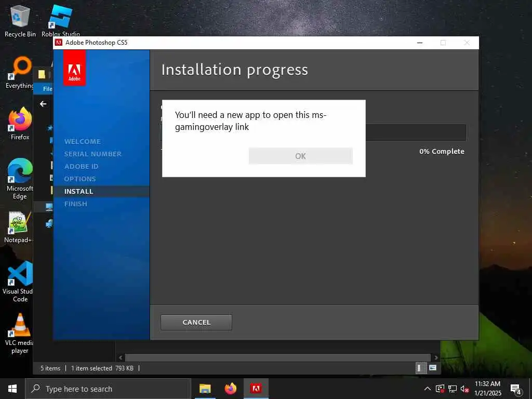Open the notification center icon

pos(515,389)
